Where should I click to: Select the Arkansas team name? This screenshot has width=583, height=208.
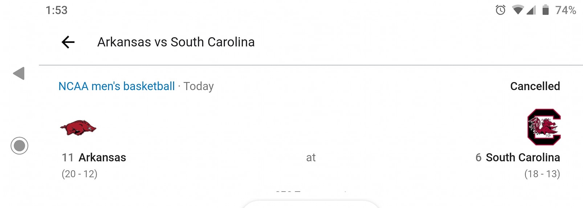click(102, 158)
